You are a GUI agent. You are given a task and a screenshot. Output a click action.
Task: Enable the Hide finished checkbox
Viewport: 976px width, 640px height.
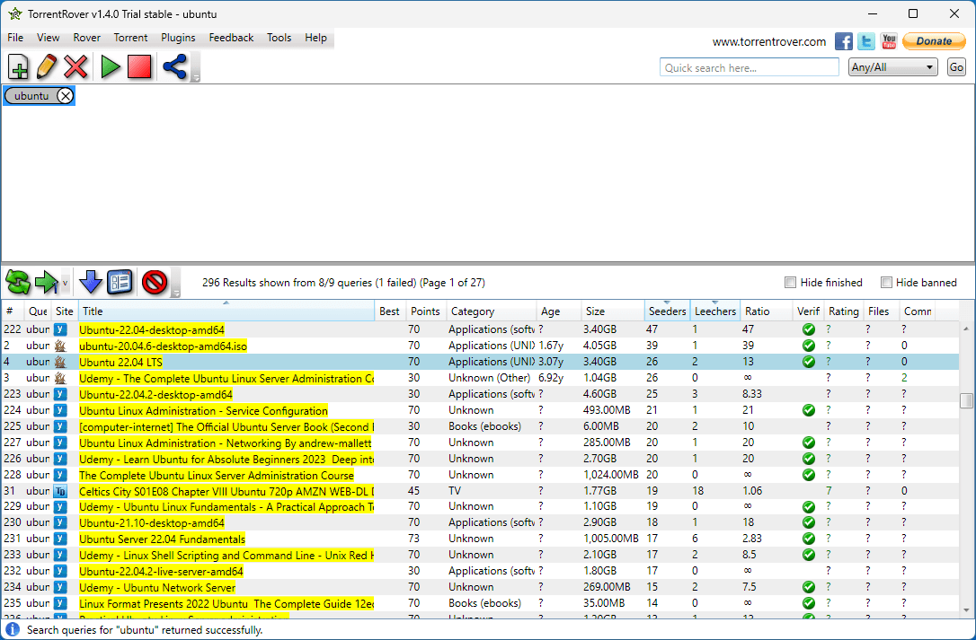[791, 283]
